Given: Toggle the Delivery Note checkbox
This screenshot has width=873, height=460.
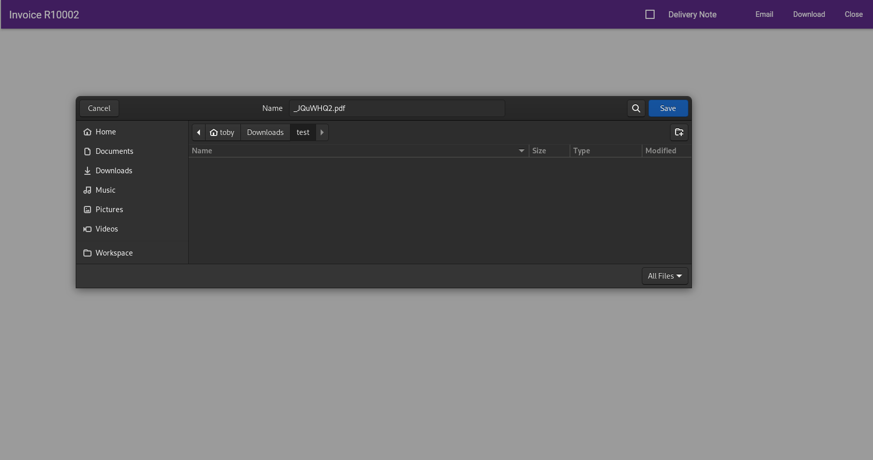Looking at the screenshot, I should coord(650,14).
